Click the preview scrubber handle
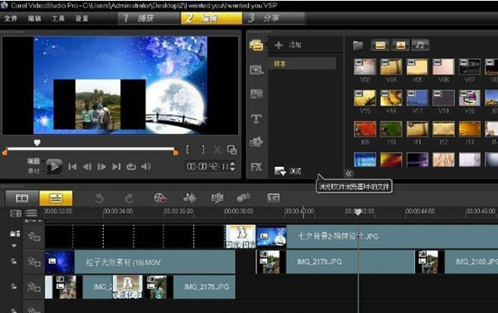The image size is (498, 313). (x=37, y=143)
